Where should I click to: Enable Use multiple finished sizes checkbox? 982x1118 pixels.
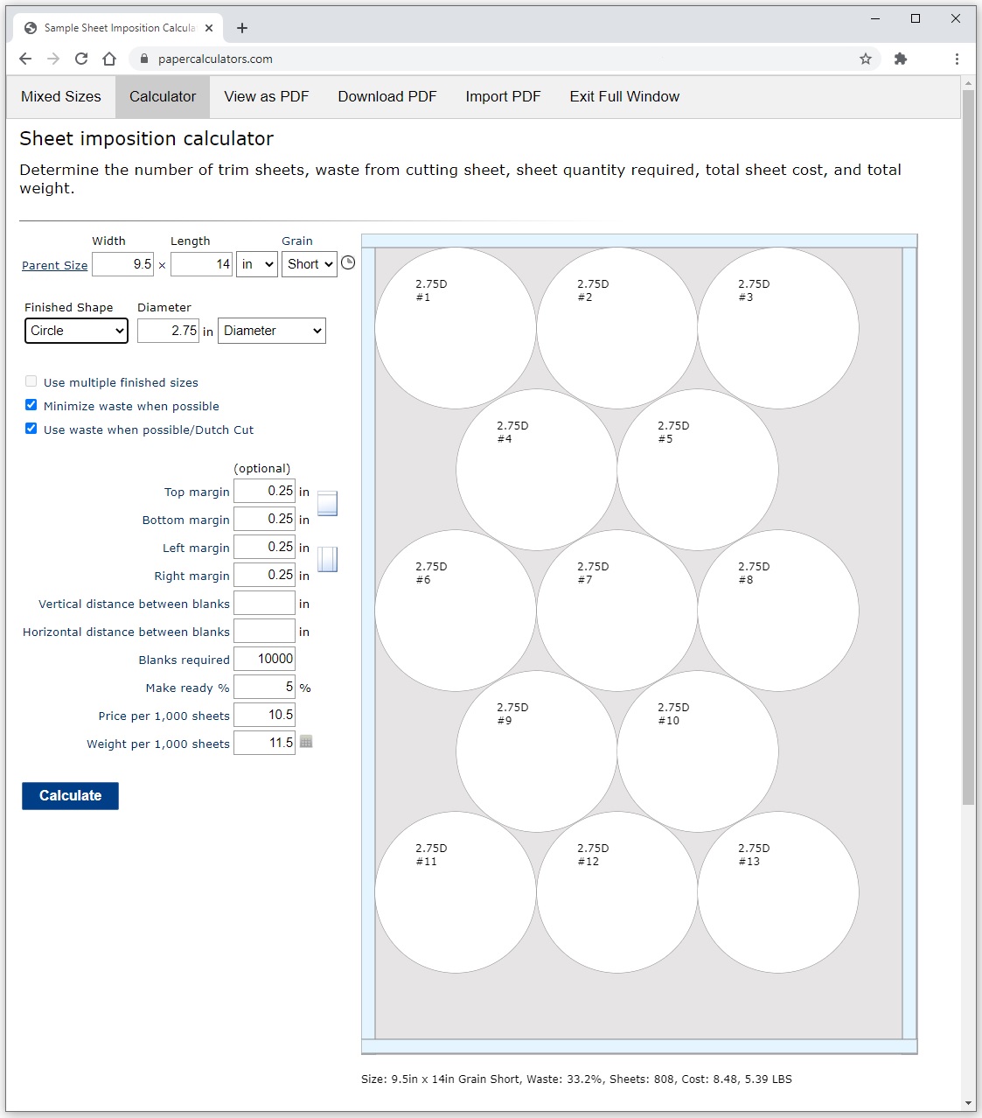(31, 381)
